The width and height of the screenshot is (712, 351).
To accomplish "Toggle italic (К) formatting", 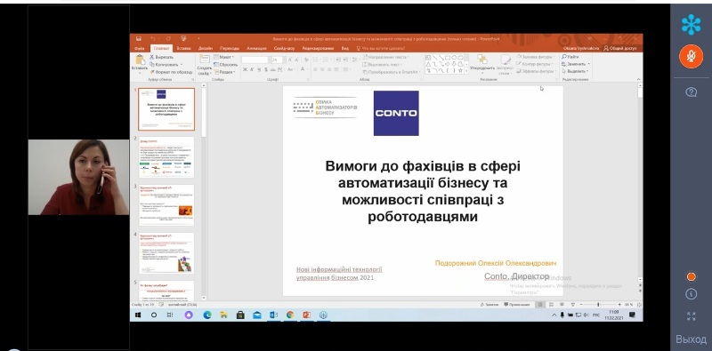I will 252,69.
